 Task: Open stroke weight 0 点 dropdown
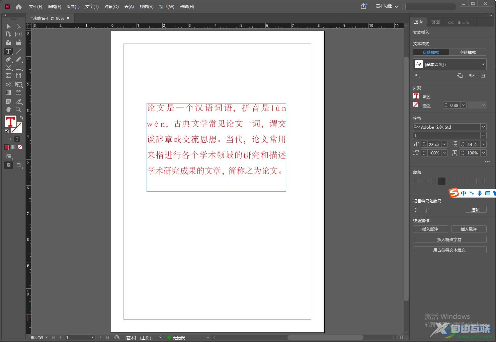click(463, 105)
